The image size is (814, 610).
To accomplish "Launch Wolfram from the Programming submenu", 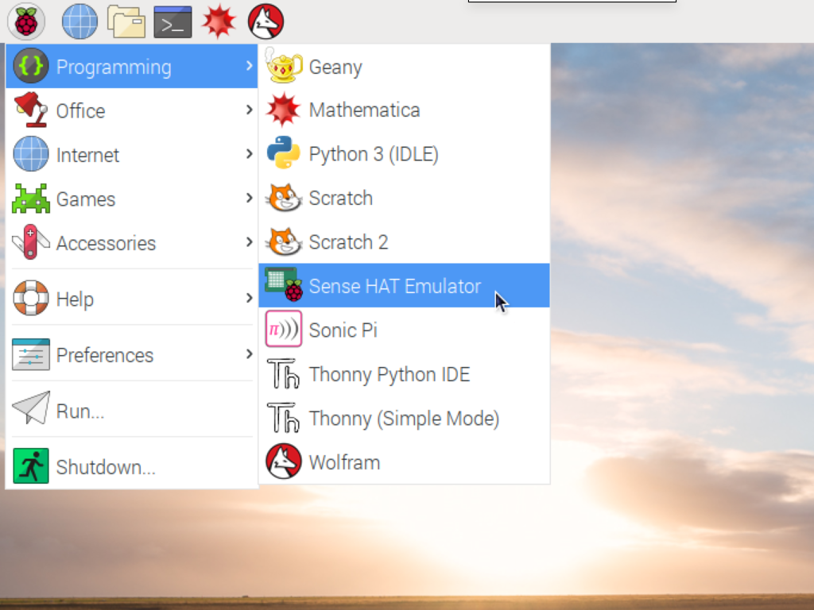I will point(405,461).
